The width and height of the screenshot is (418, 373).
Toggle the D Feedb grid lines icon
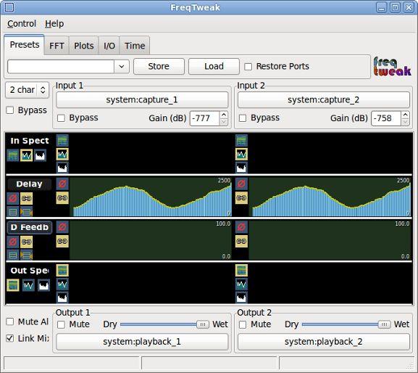point(13,255)
